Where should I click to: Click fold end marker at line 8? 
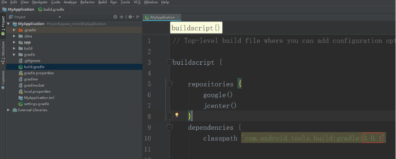click(x=170, y=116)
